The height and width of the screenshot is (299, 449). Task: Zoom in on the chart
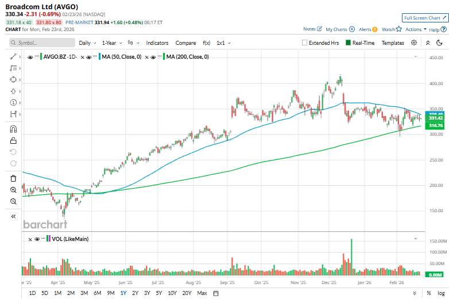click(13, 190)
